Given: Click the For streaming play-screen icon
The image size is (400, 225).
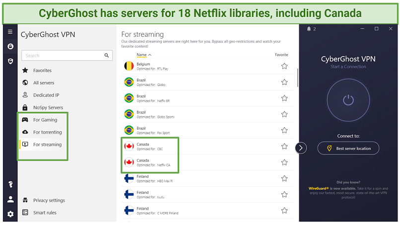Looking at the screenshot, I should [25, 145].
